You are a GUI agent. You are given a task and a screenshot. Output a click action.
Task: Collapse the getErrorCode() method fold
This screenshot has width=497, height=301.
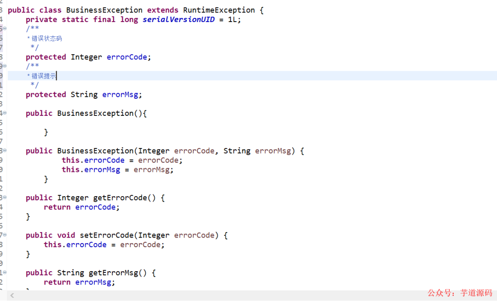click(5, 197)
